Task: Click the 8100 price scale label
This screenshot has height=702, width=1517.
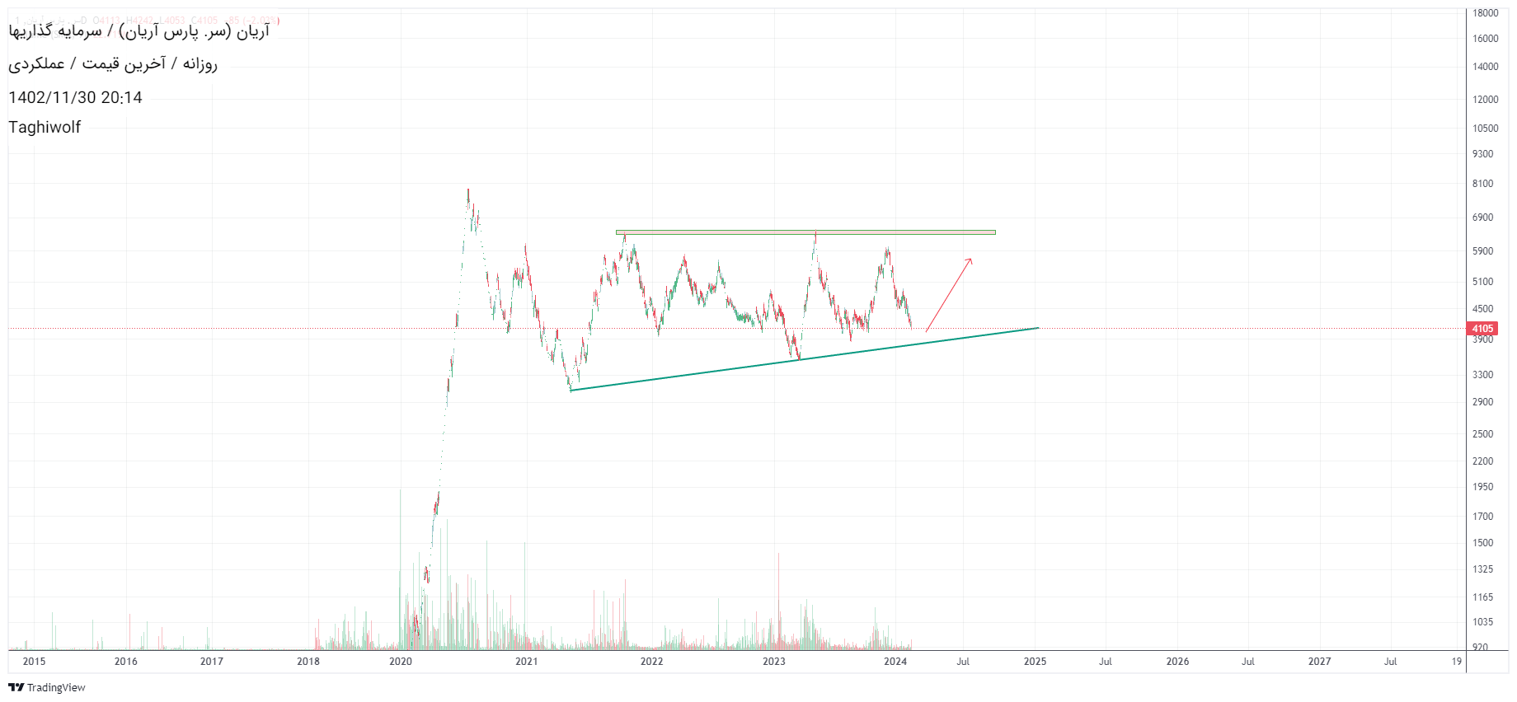Action: pyautogui.click(x=1482, y=184)
